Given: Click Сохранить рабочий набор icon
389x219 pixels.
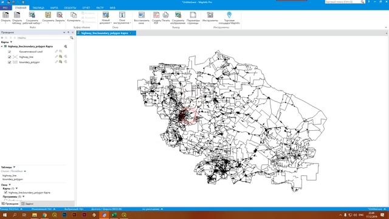Looking at the screenshot, I should pyautogui.click(x=32, y=18).
